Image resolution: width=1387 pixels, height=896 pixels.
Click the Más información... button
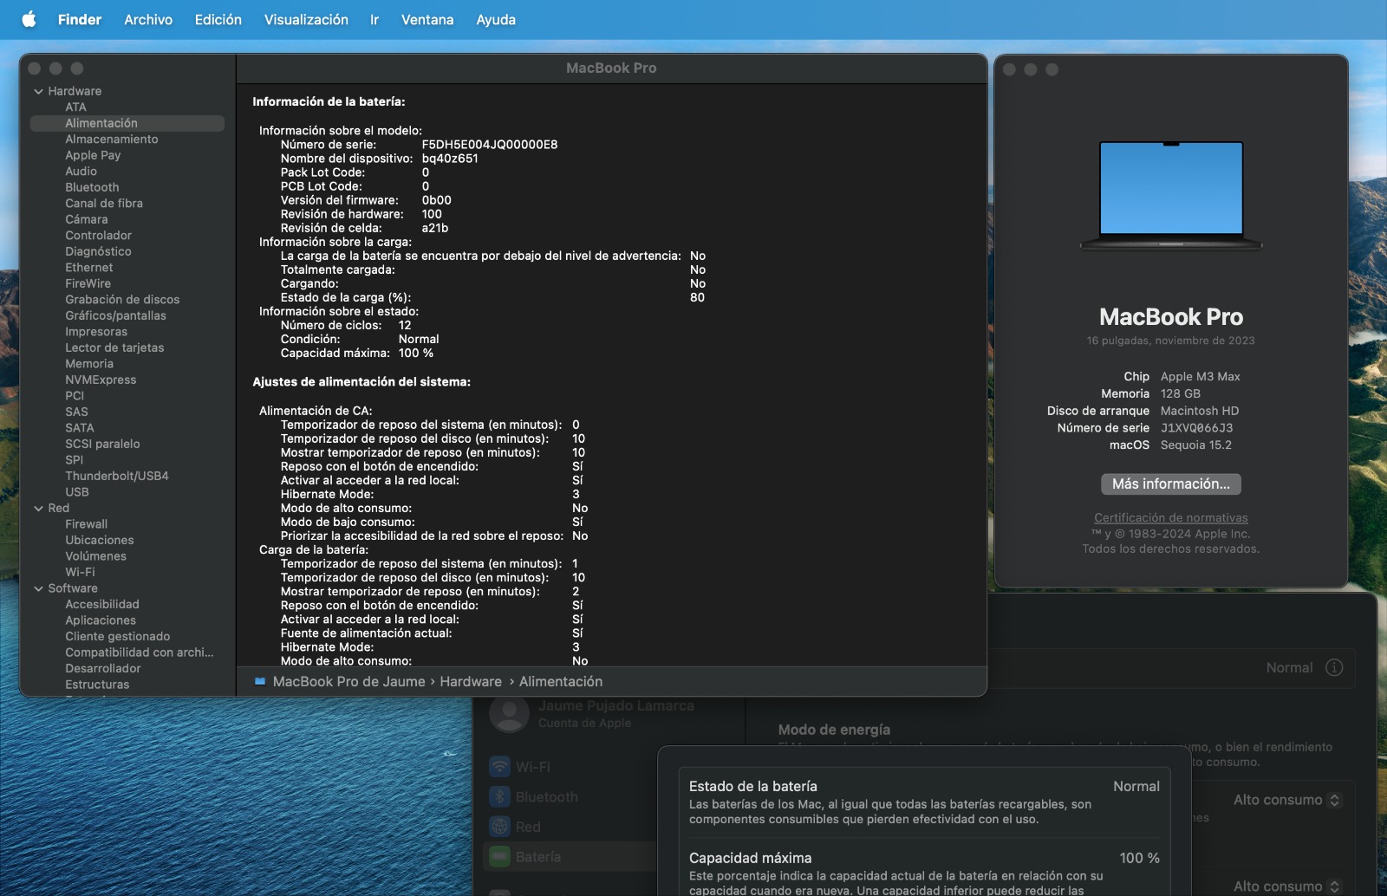click(x=1171, y=484)
